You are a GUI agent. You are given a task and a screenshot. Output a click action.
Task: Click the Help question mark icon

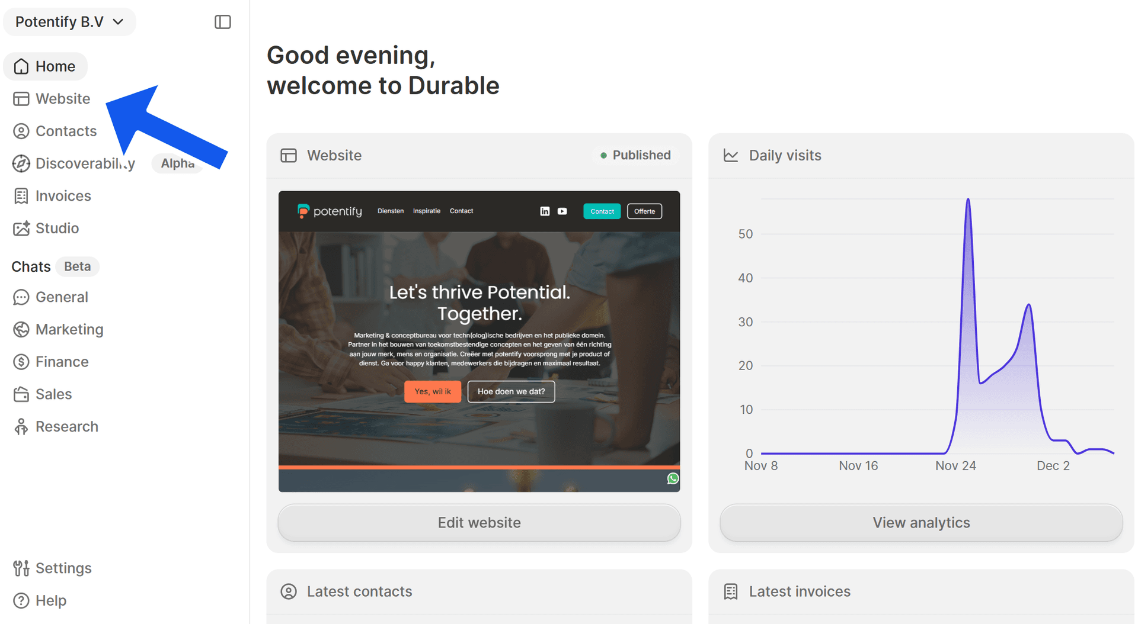[x=21, y=601]
